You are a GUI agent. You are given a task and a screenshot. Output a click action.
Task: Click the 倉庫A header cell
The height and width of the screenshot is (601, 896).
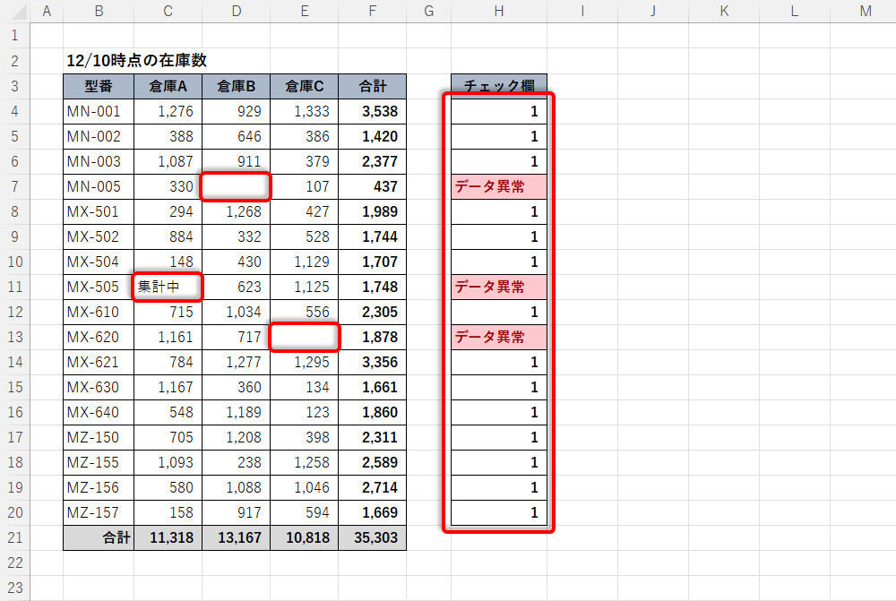pyautogui.click(x=168, y=86)
